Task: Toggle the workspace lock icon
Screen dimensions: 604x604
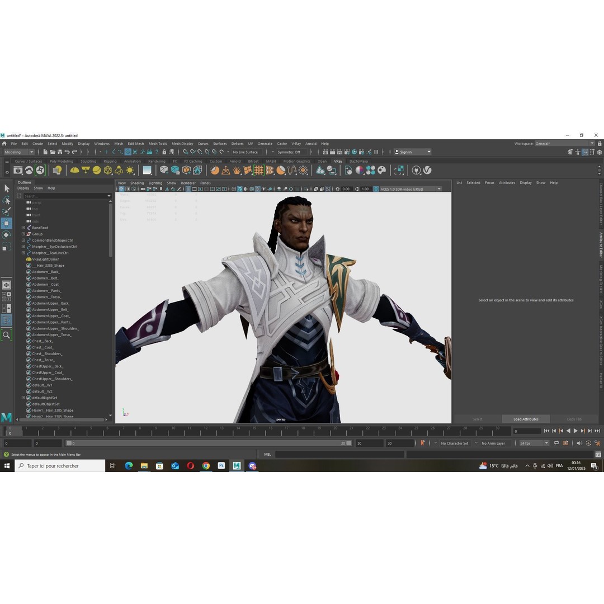Action: click(x=600, y=144)
